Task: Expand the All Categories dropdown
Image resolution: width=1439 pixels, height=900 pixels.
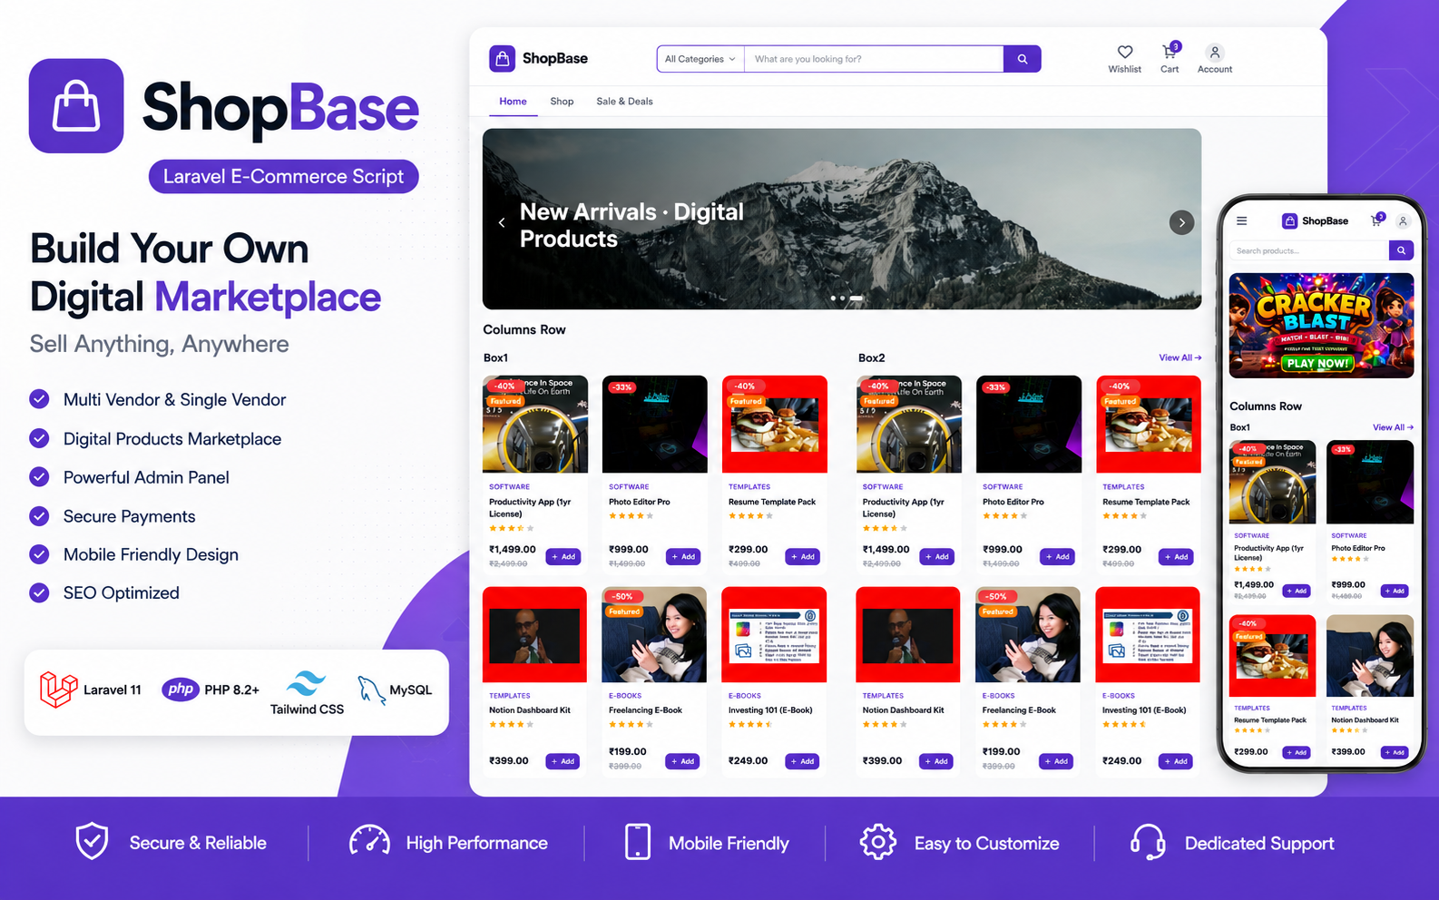Action: pos(700,59)
